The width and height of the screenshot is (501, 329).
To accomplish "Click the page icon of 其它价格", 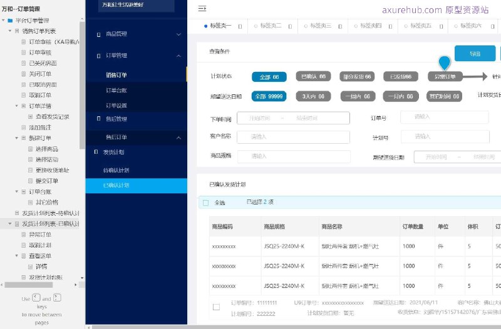I will point(30,202).
